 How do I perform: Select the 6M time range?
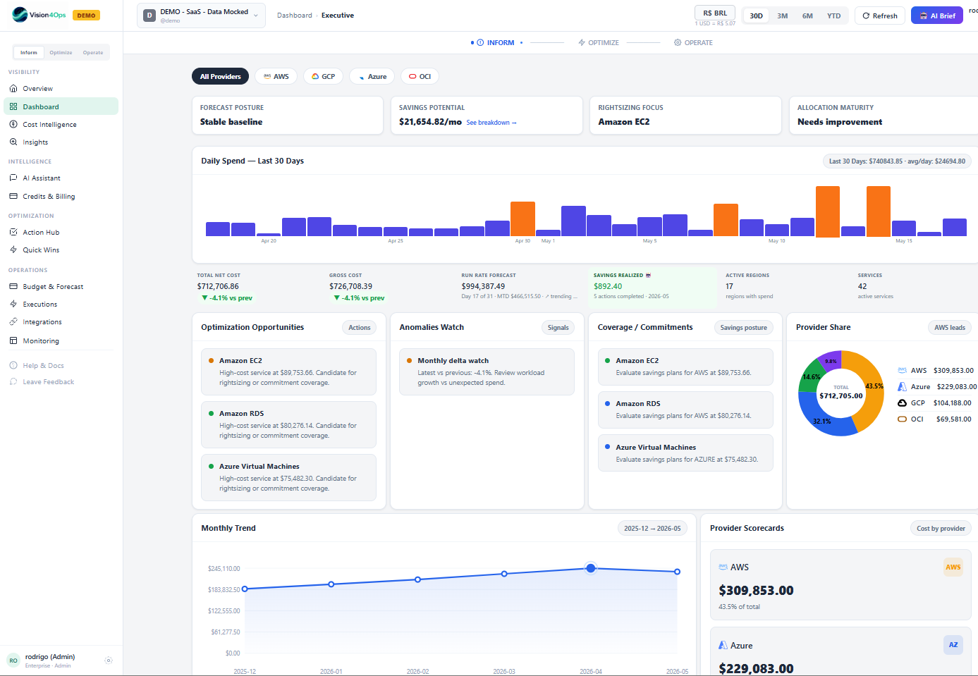click(x=807, y=16)
